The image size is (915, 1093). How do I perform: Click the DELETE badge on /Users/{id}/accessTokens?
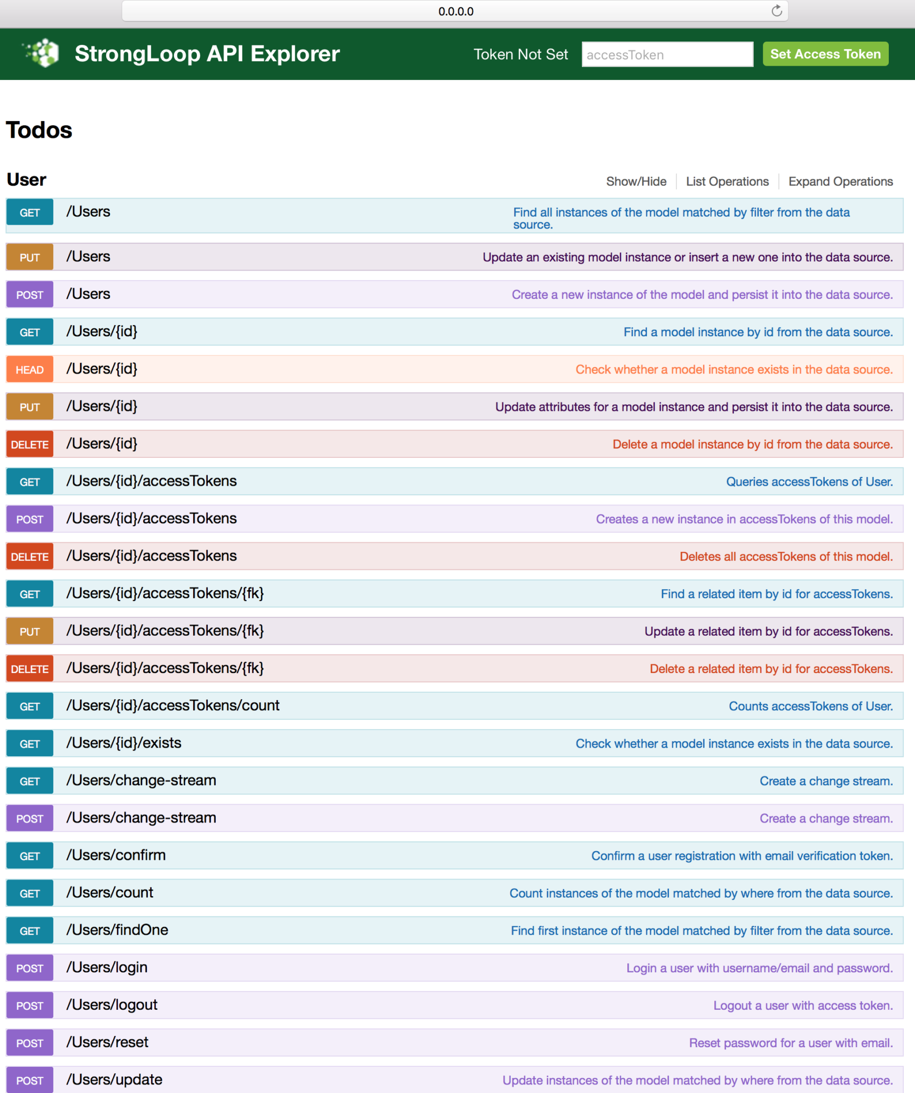pos(29,556)
